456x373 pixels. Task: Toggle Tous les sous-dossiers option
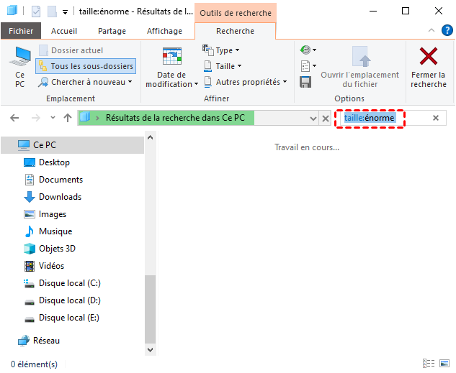coord(86,66)
